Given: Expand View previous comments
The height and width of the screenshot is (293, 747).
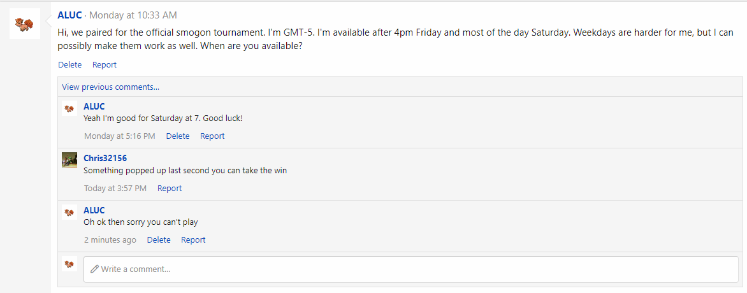Looking at the screenshot, I should (110, 87).
